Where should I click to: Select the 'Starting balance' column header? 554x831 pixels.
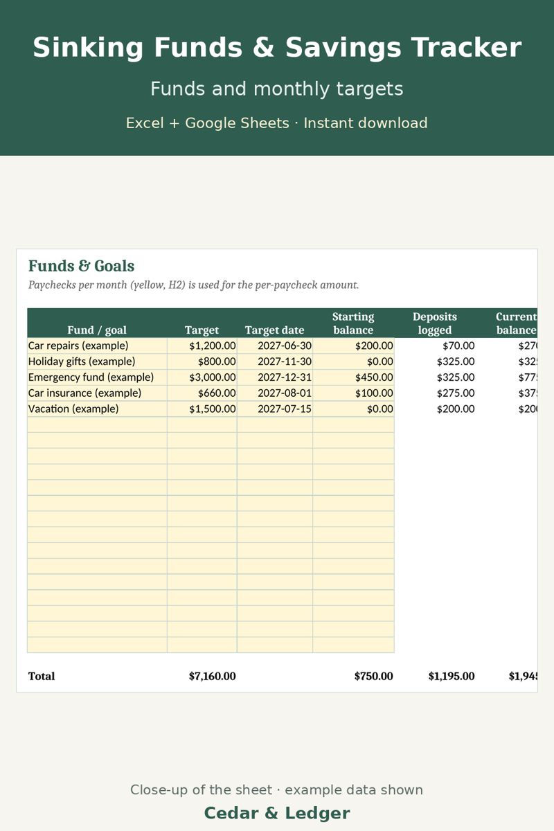pyautogui.click(x=353, y=323)
